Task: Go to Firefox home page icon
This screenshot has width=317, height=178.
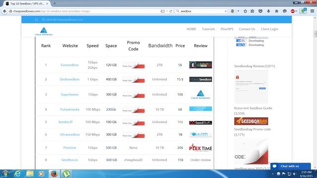Action: click(x=276, y=11)
